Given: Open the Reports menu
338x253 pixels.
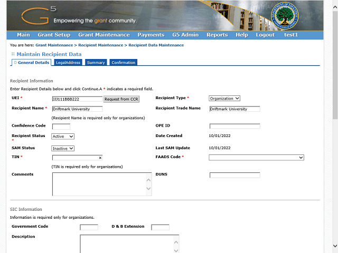Looking at the screenshot, I should (217, 35).
